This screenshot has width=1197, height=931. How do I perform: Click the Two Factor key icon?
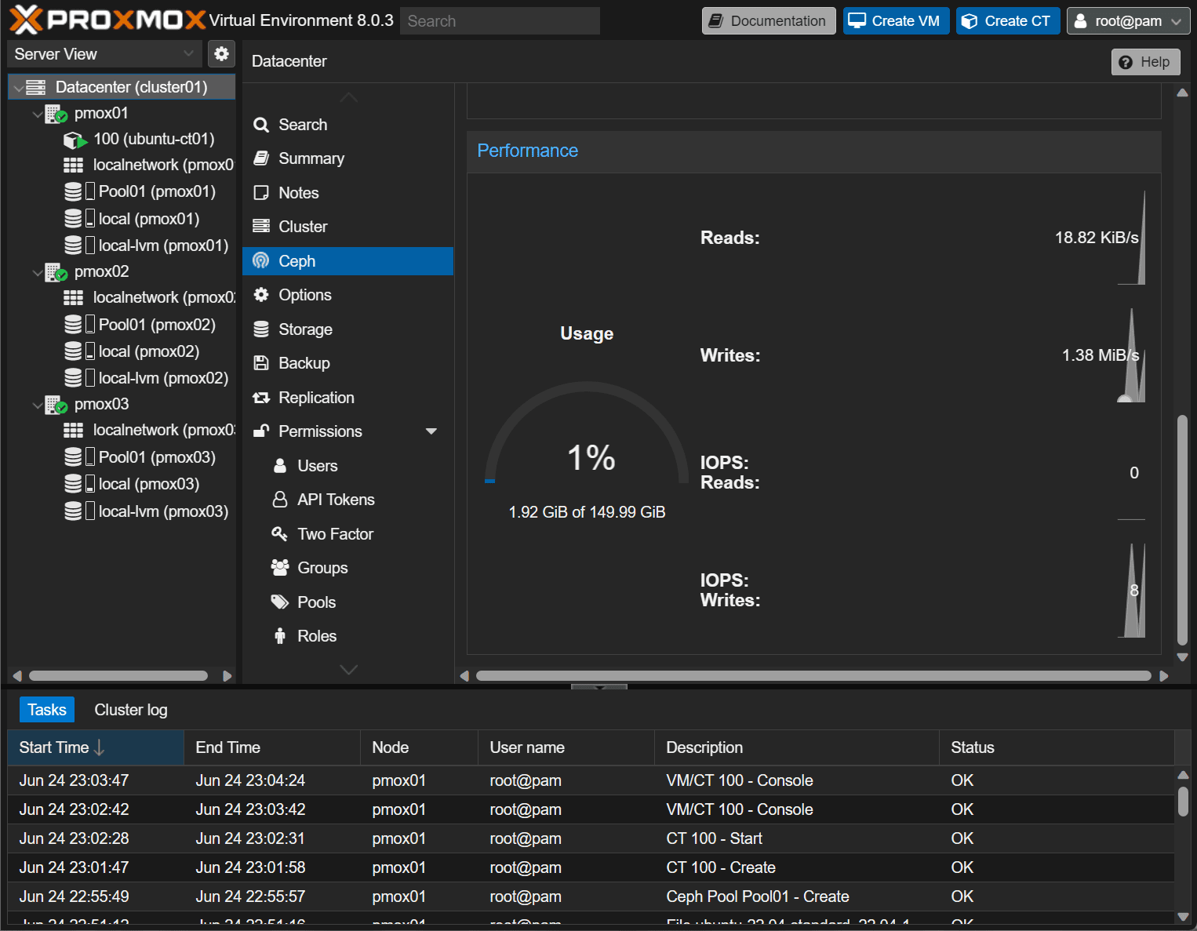(x=279, y=534)
